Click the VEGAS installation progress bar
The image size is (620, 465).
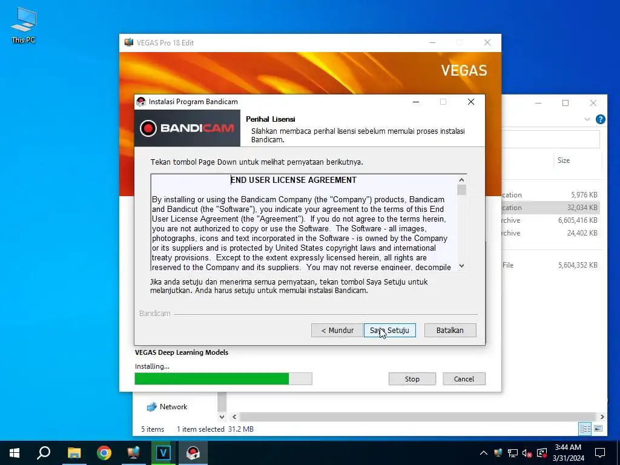223,379
